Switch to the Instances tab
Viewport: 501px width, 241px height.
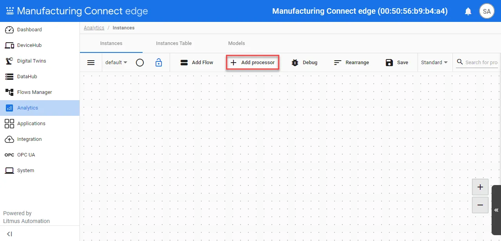coord(111,43)
